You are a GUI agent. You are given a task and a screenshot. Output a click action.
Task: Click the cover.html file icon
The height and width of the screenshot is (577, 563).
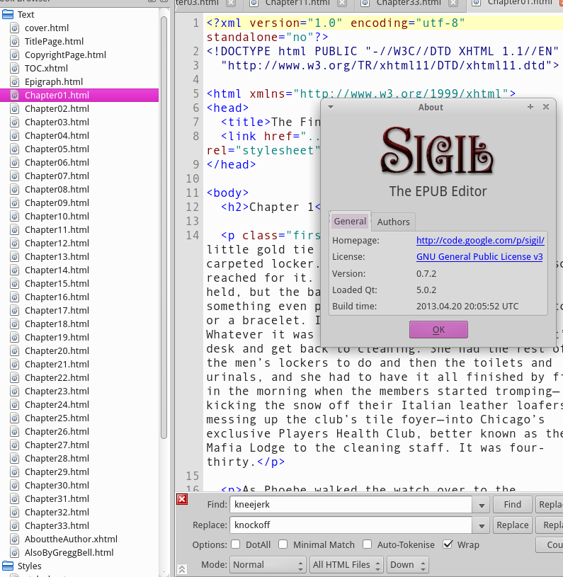tap(16, 28)
